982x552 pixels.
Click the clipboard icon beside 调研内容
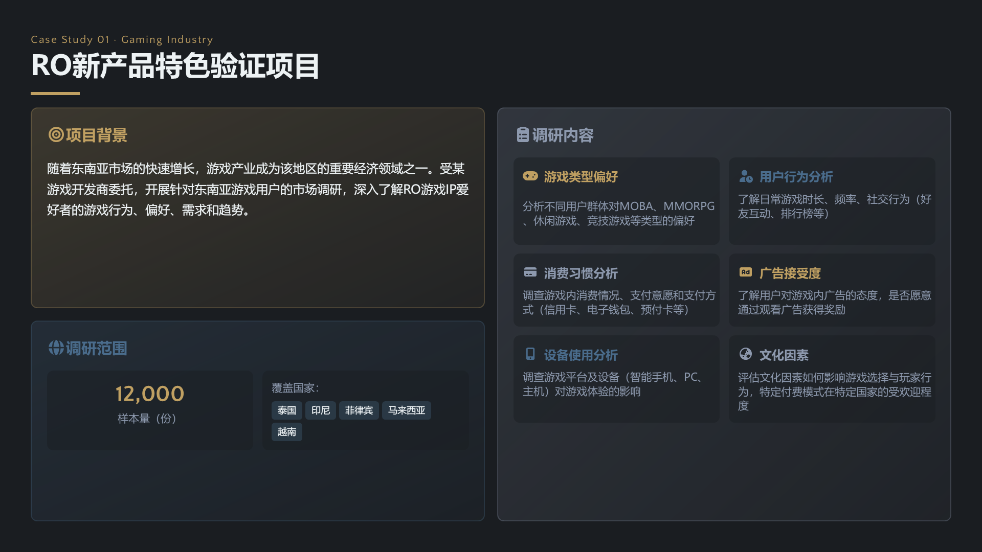click(523, 135)
